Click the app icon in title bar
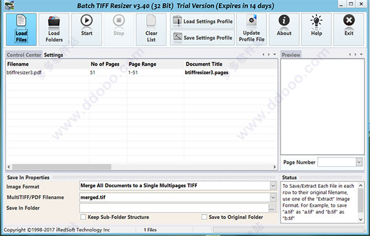Screen dimensions: 370x236 click(9, 5)
